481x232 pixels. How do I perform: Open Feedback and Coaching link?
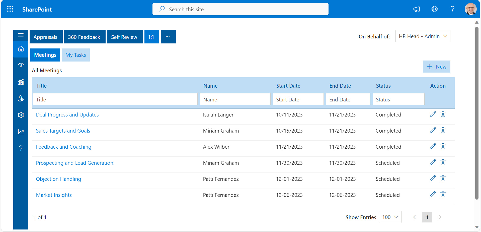(63, 147)
